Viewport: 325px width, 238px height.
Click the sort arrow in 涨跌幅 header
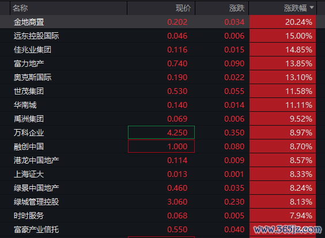point(312,7)
